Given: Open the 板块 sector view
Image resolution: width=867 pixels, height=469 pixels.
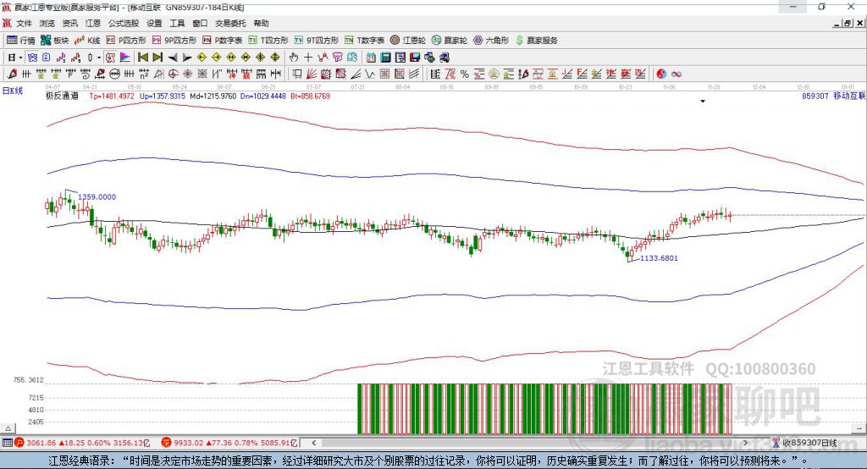Looking at the screenshot, I should click(55, 41).
